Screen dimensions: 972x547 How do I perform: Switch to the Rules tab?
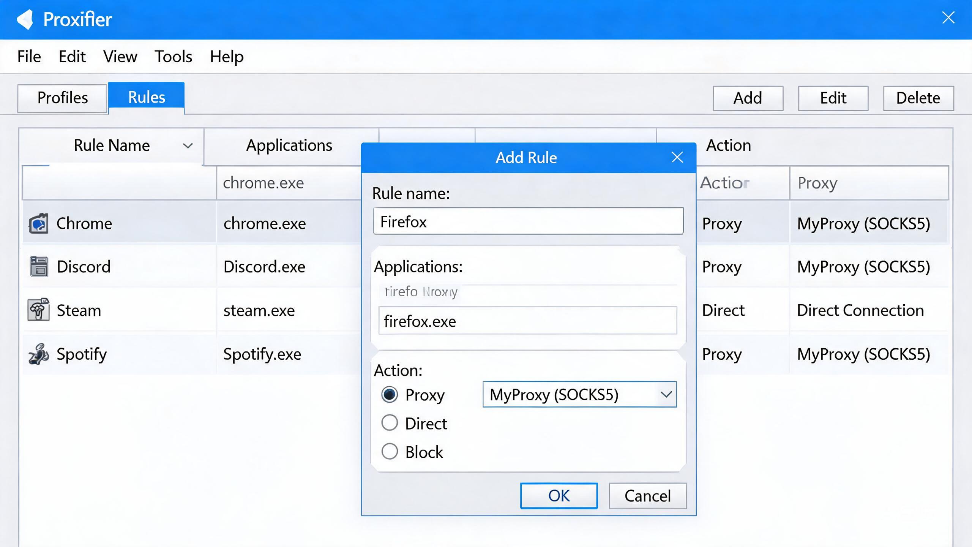(147, 97)
